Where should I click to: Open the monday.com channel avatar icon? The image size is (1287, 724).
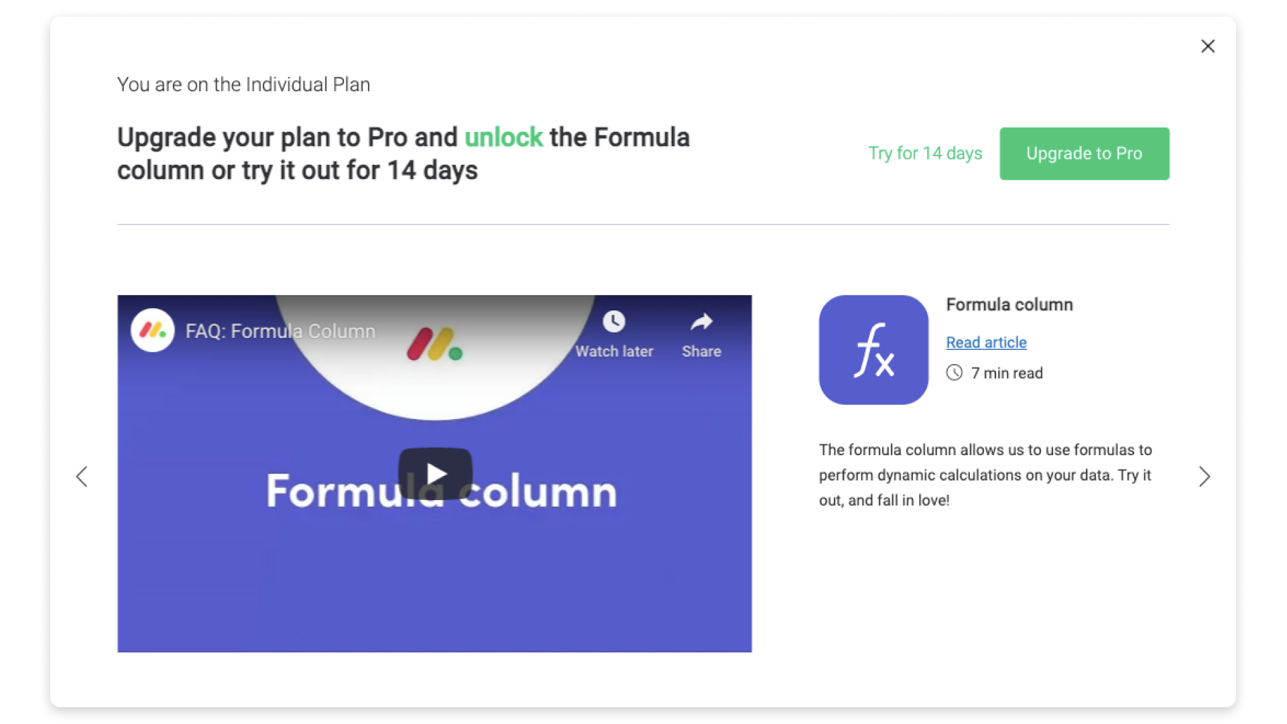(x=153, y=330)
